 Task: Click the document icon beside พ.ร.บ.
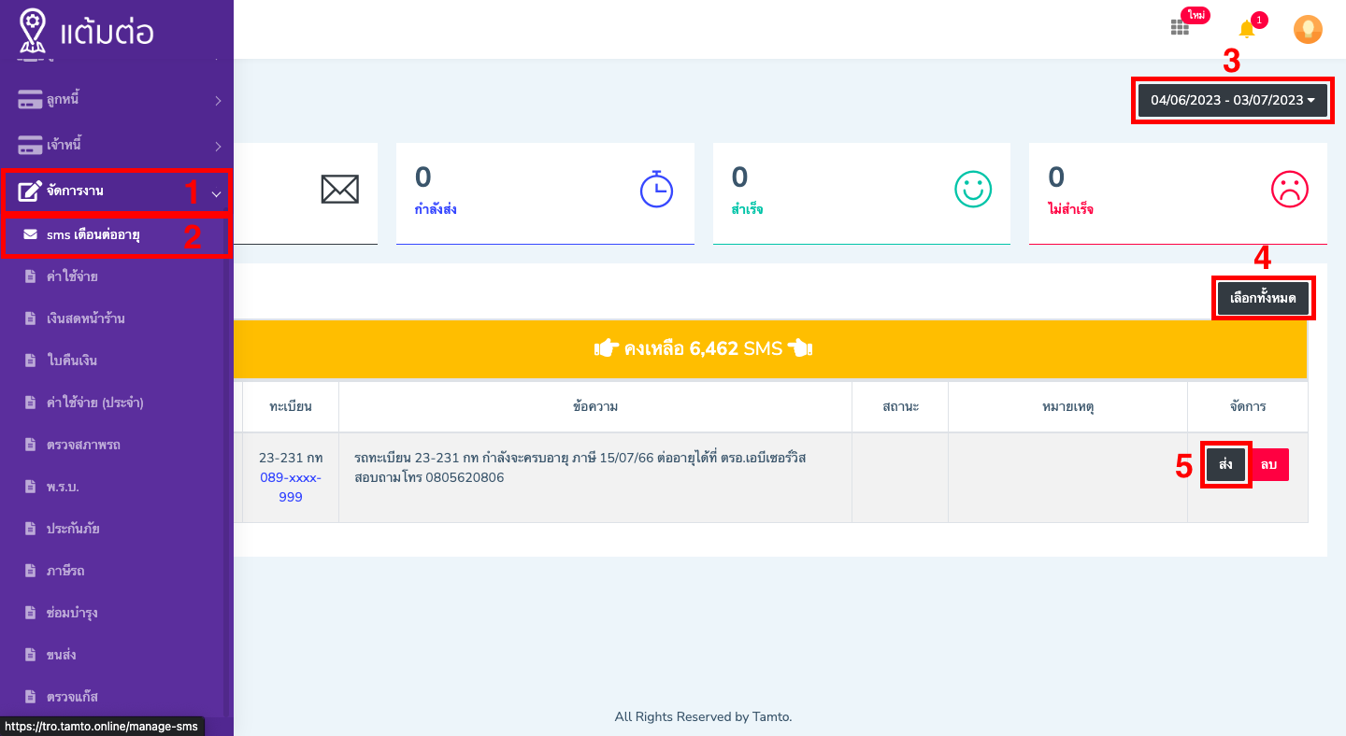30,487
